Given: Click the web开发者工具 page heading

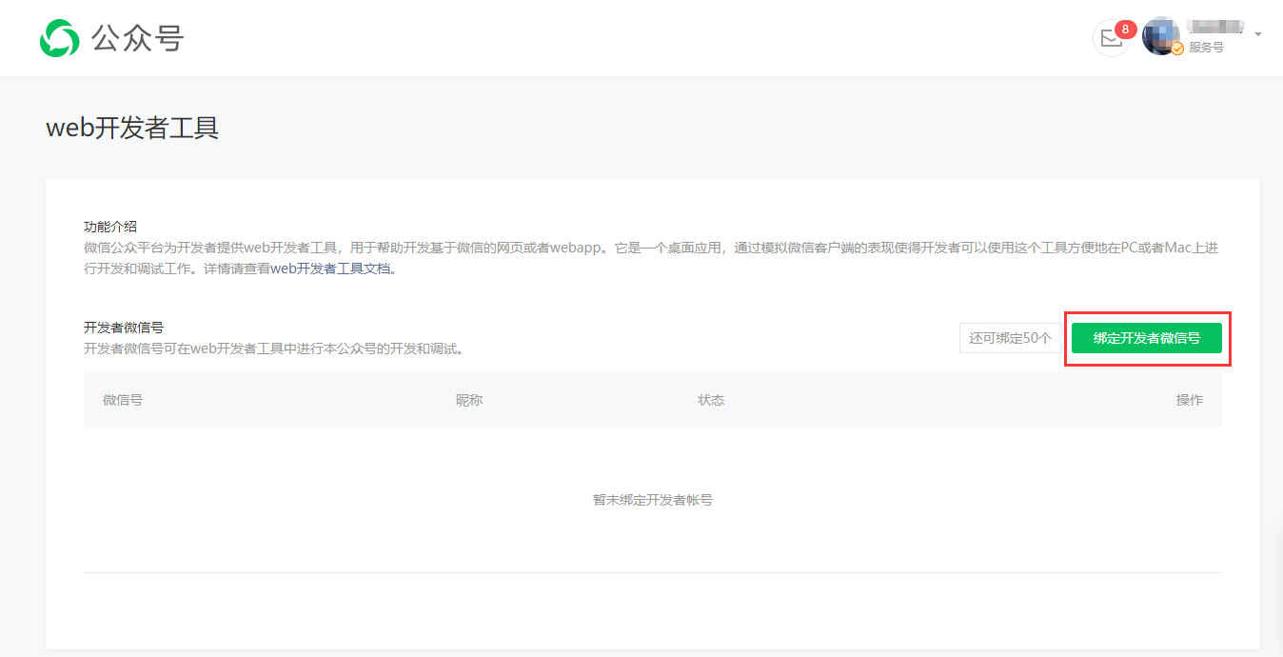Looking at the screenshot, I should (132, 128).
